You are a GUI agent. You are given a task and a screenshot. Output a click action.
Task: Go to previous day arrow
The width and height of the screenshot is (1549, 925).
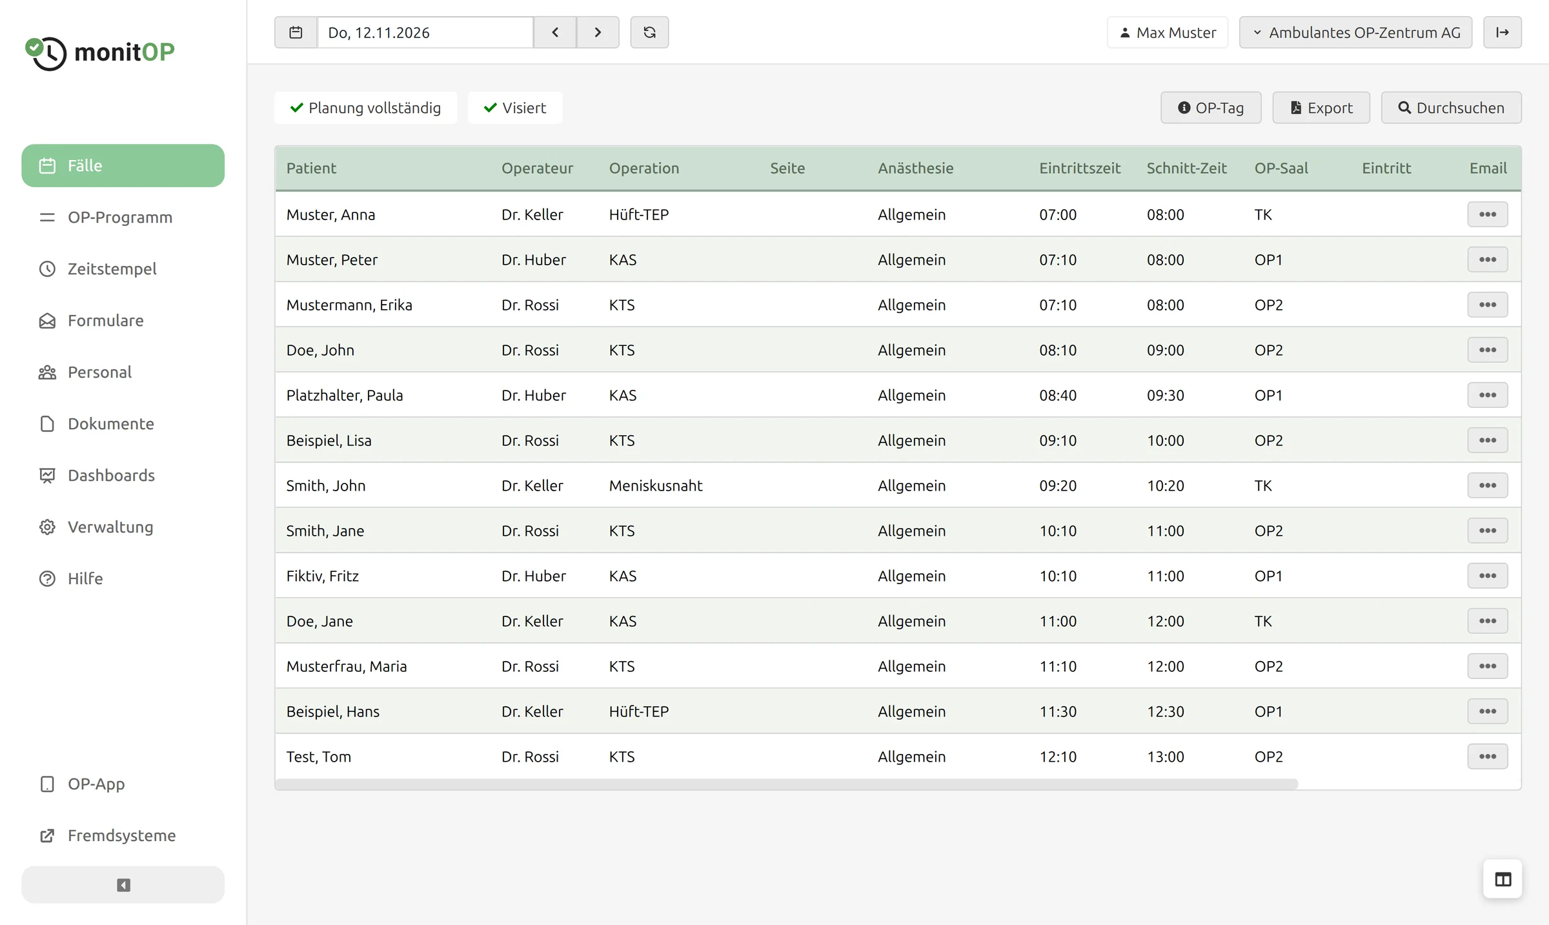pyautogui.click(x=555, y=32)
